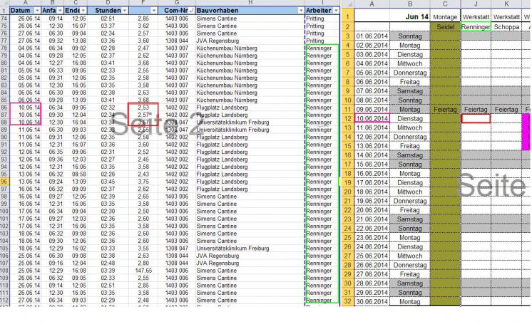
Task: Open the Ende column filter dropdown
Action: pyautogui.click(x=83, y=11)
